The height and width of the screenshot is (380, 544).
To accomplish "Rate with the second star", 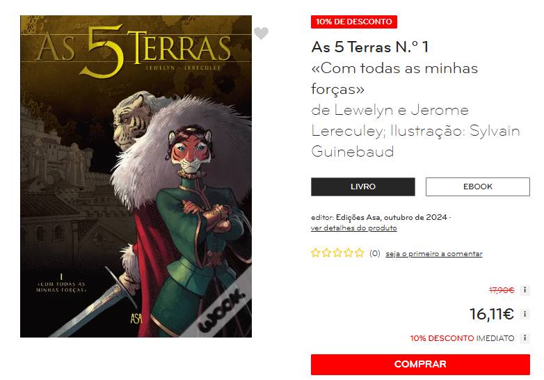I will 326,253.
